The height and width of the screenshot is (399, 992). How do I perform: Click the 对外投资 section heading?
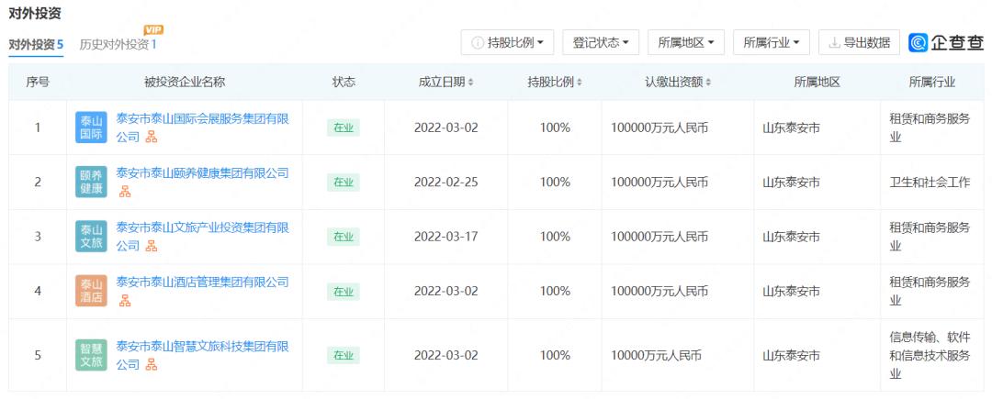pos(35,13)
